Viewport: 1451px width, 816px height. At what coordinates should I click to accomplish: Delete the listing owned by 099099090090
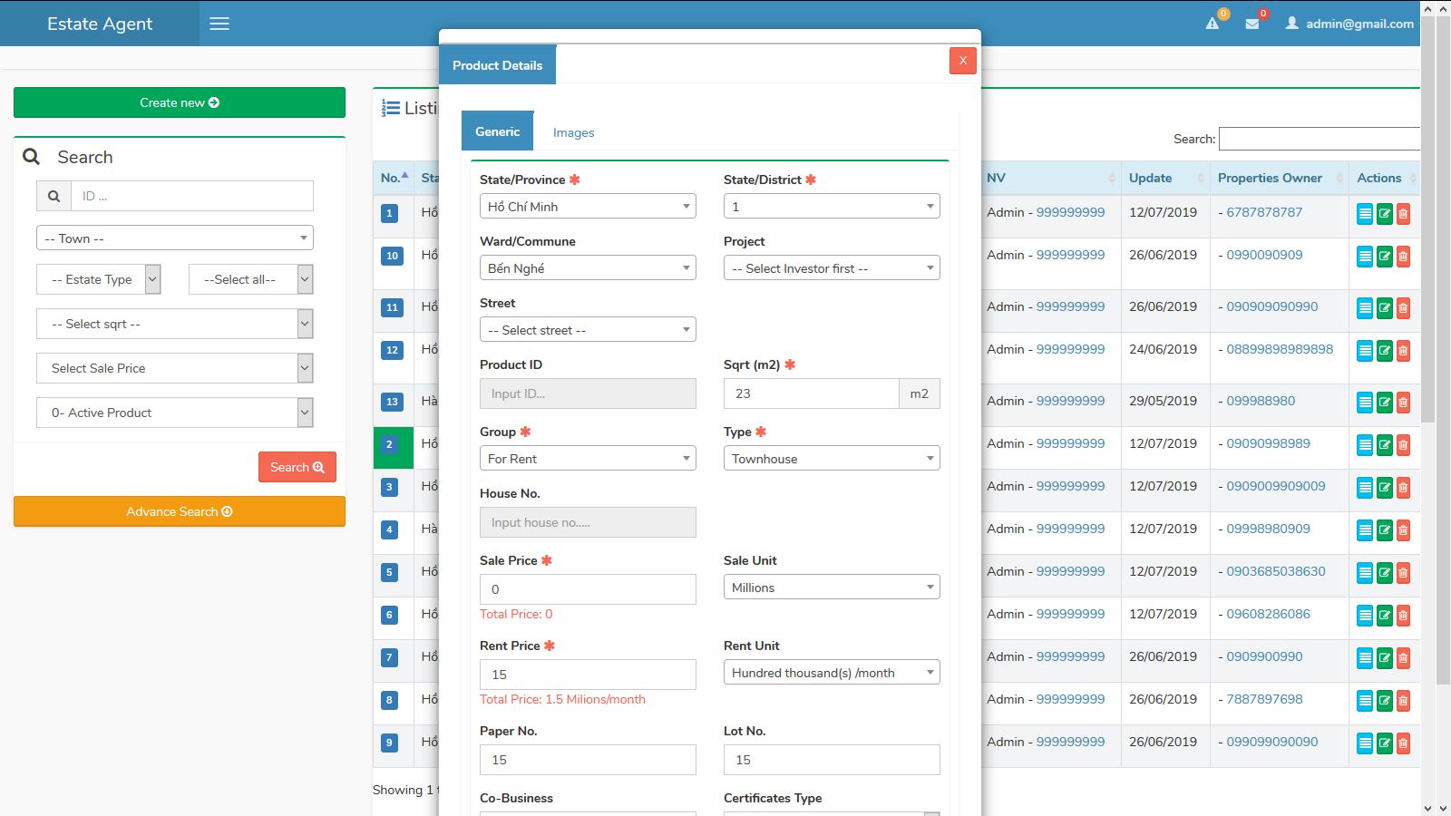(x=1403, y=743)
